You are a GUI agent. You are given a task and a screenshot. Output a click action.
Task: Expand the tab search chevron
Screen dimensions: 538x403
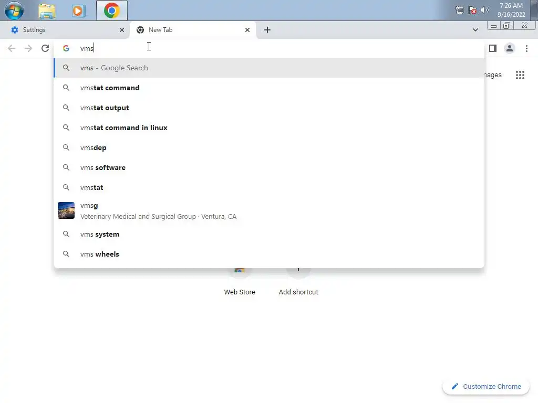click(475, 30)
